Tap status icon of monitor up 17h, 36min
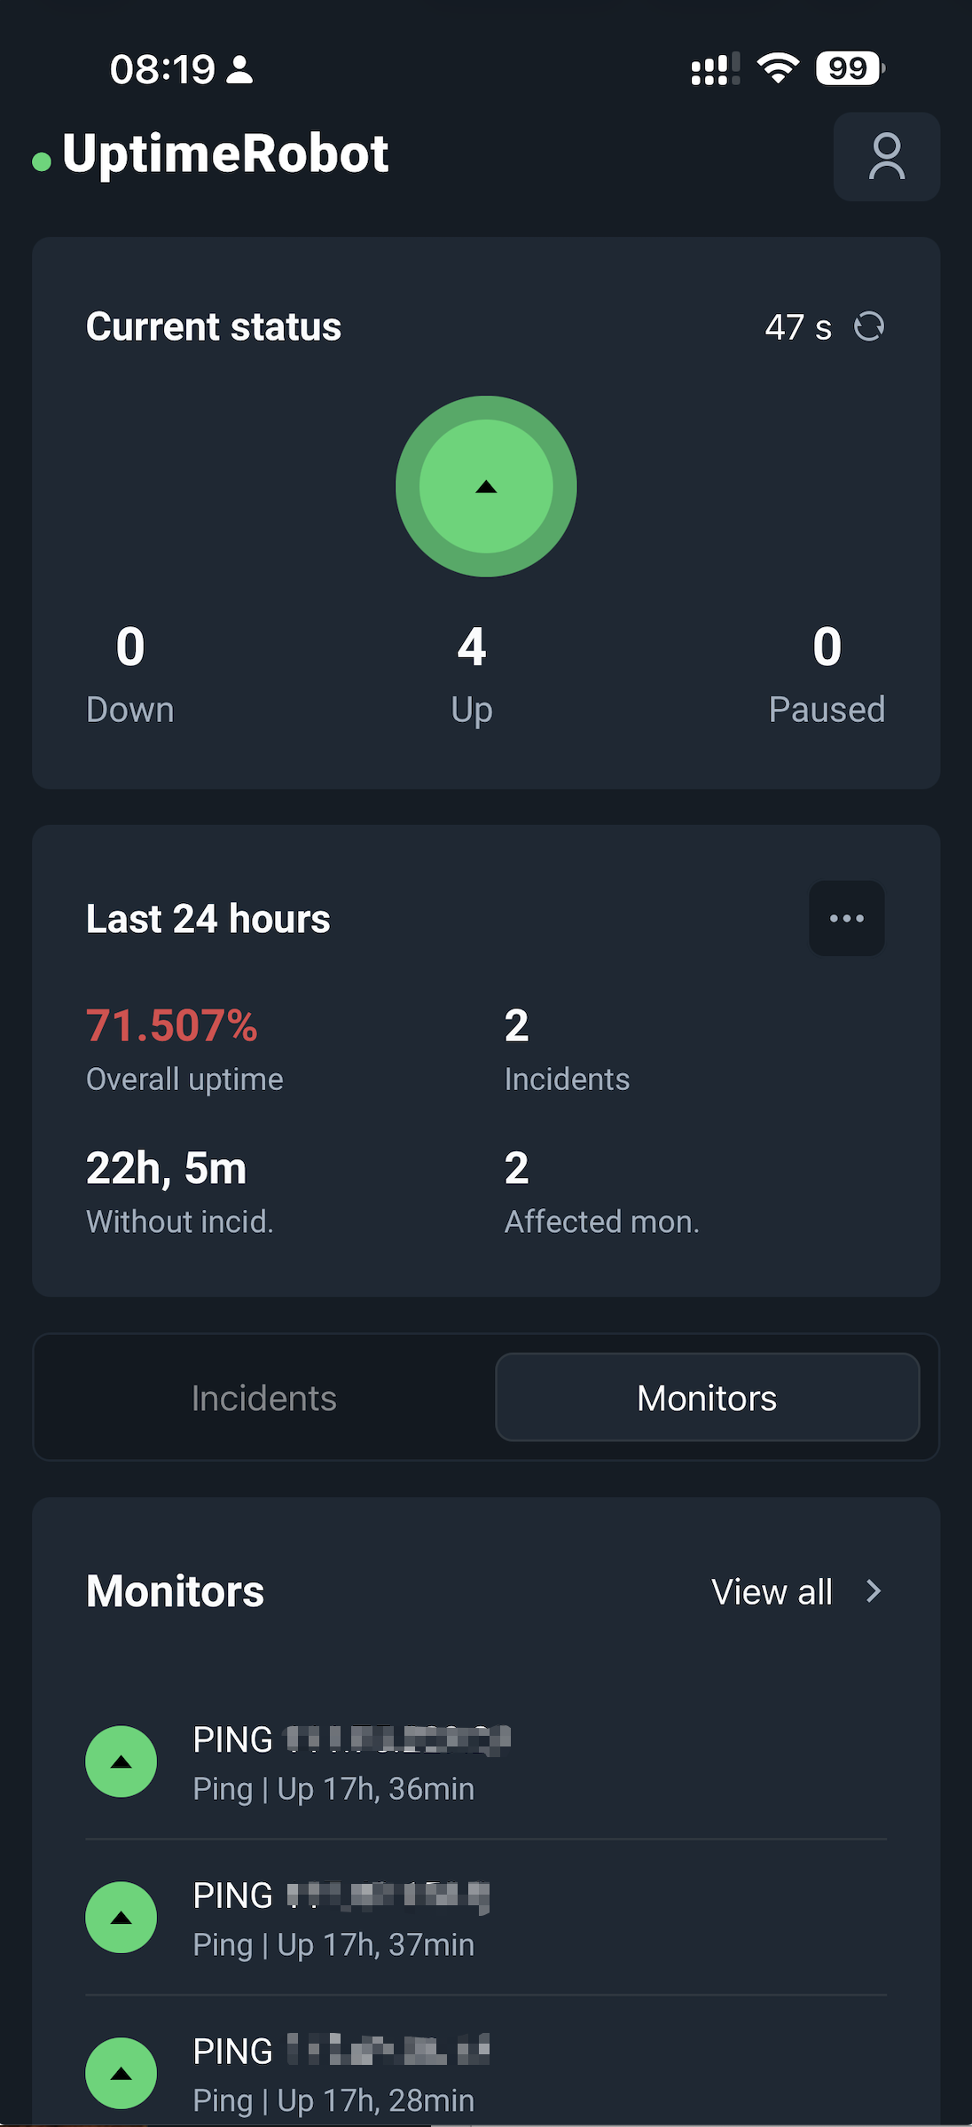Viewport: 972px width, 2127px height. pos(121,1762)
